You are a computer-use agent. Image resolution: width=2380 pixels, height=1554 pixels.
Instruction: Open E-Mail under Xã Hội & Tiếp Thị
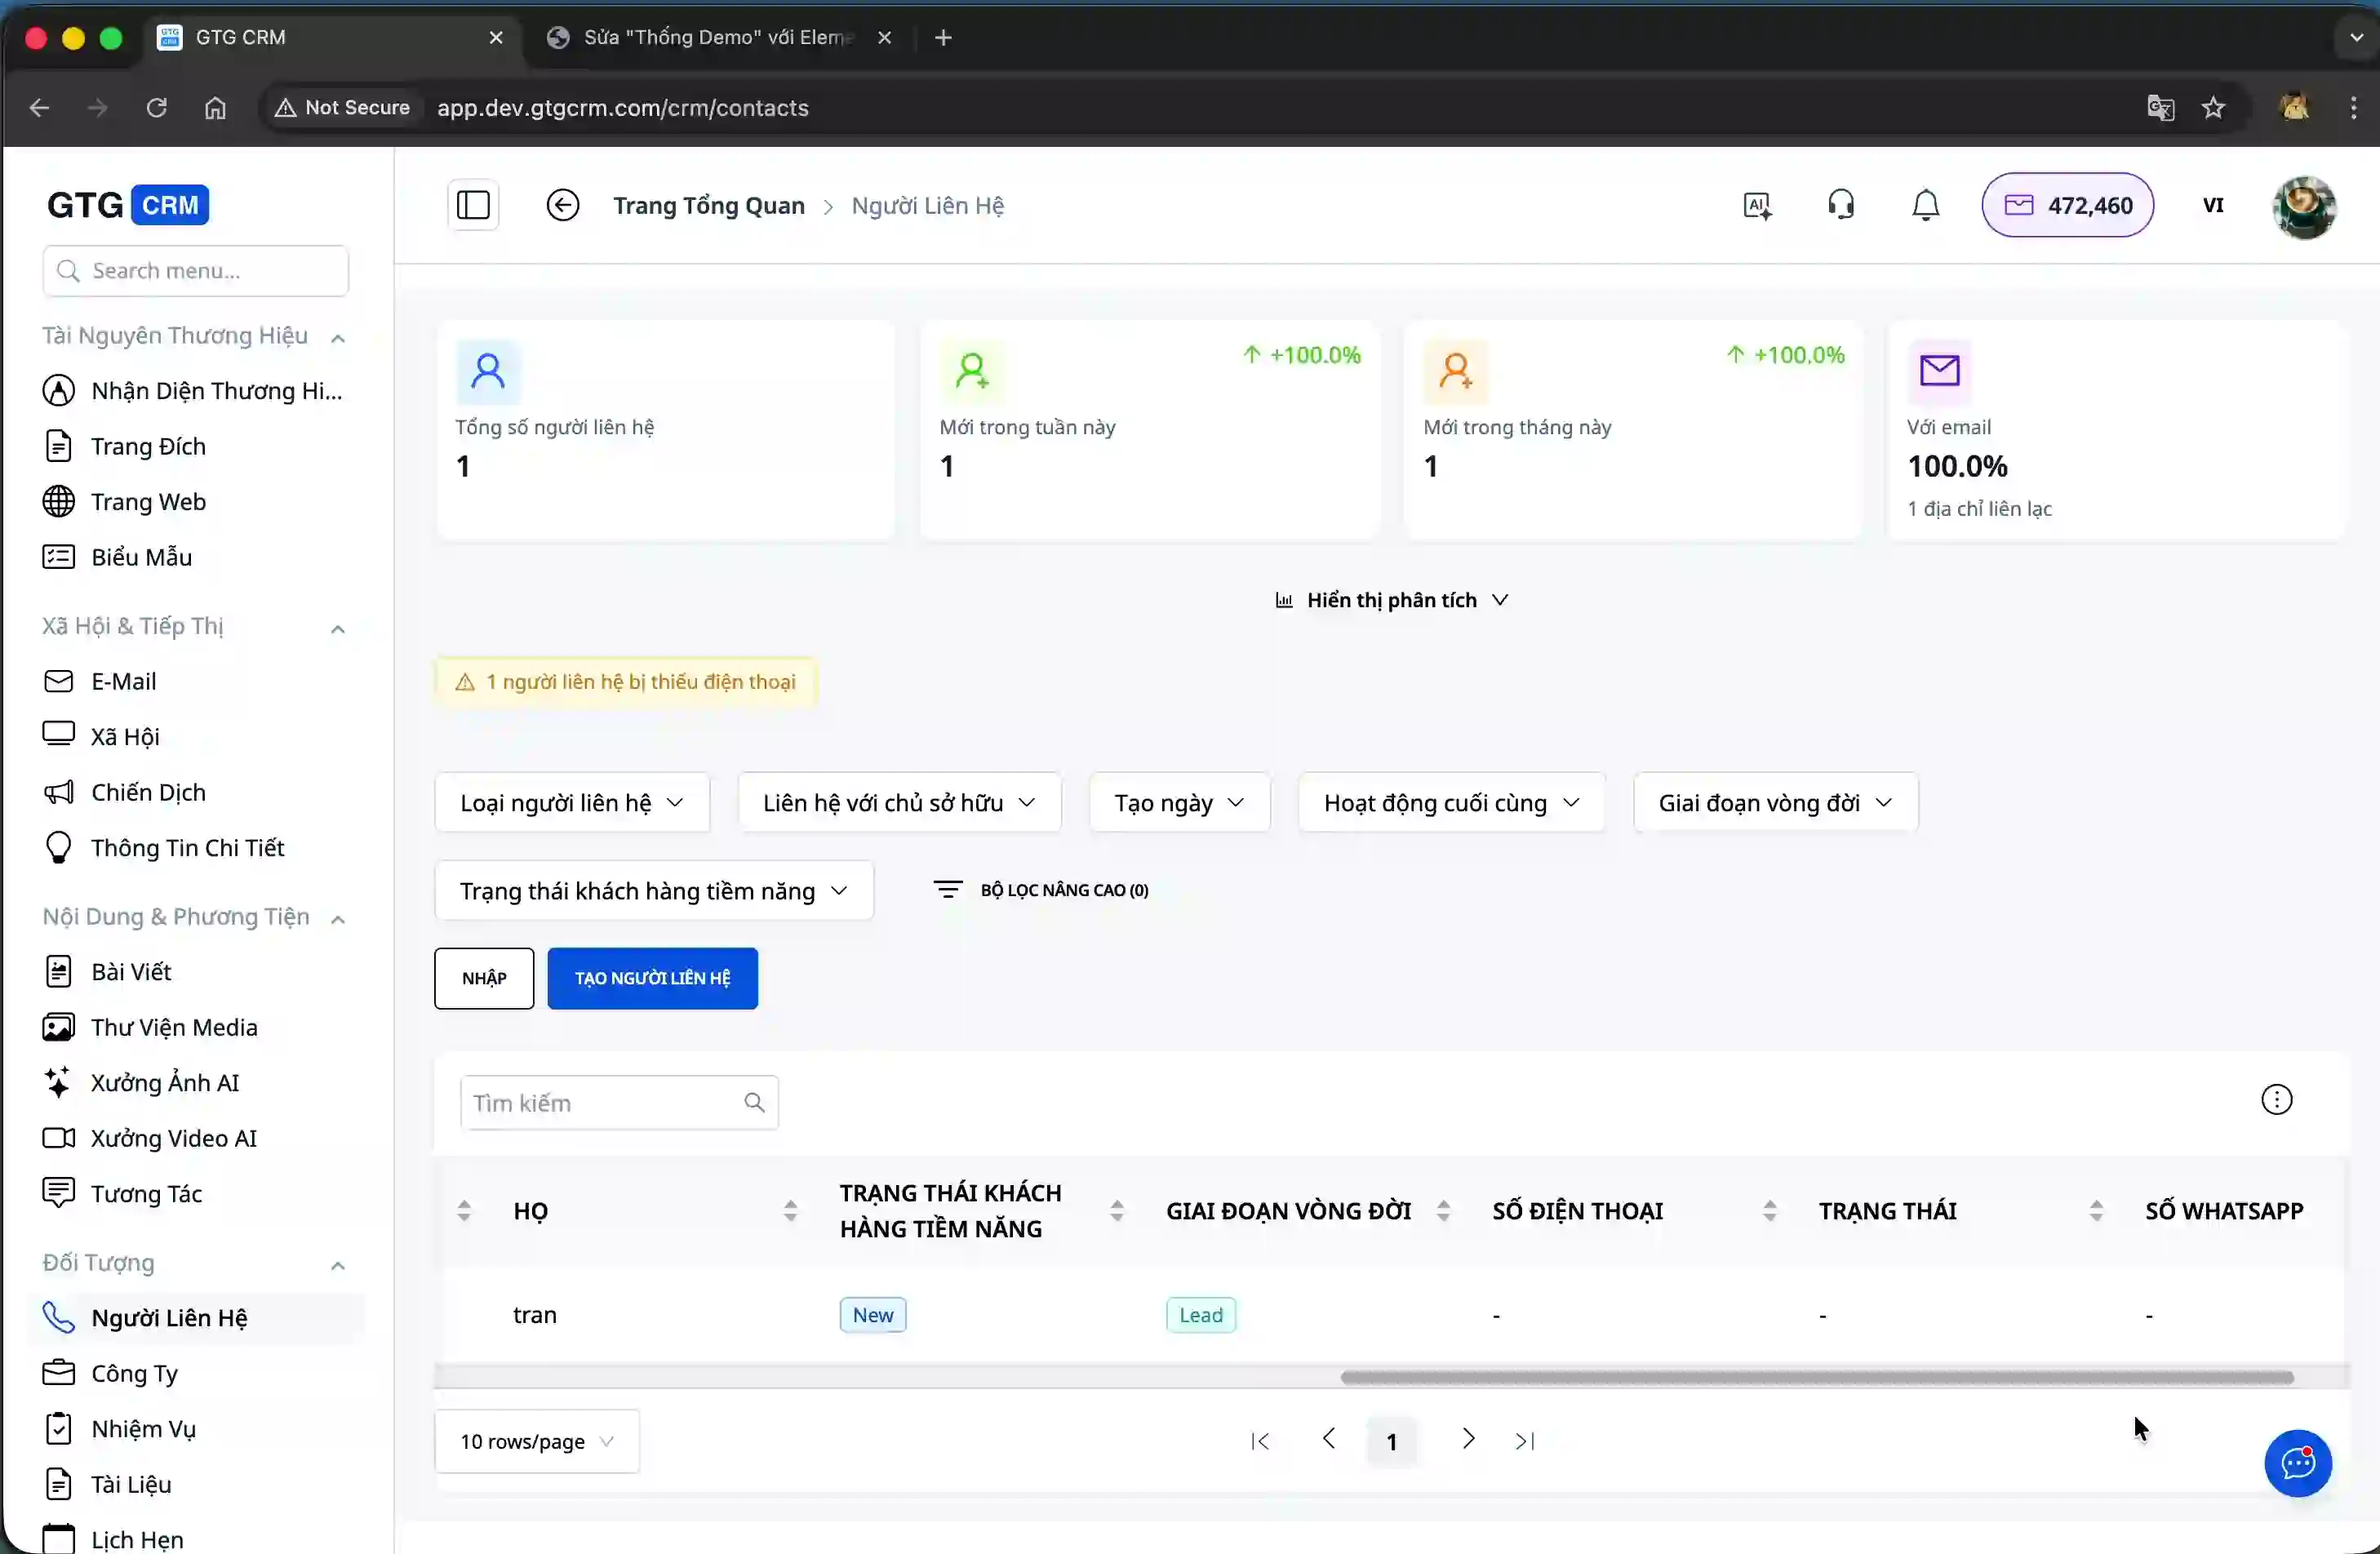pyautogui.click(x=125, y=681)
